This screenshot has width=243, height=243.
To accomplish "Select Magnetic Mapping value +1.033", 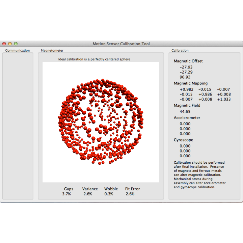I will [x=224, y=99].
